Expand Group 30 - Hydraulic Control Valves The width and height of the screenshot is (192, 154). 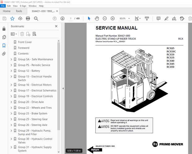pos(11,139)
